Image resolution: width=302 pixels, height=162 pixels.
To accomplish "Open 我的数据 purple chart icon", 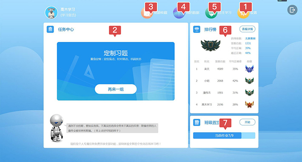I will pos(179,13).
